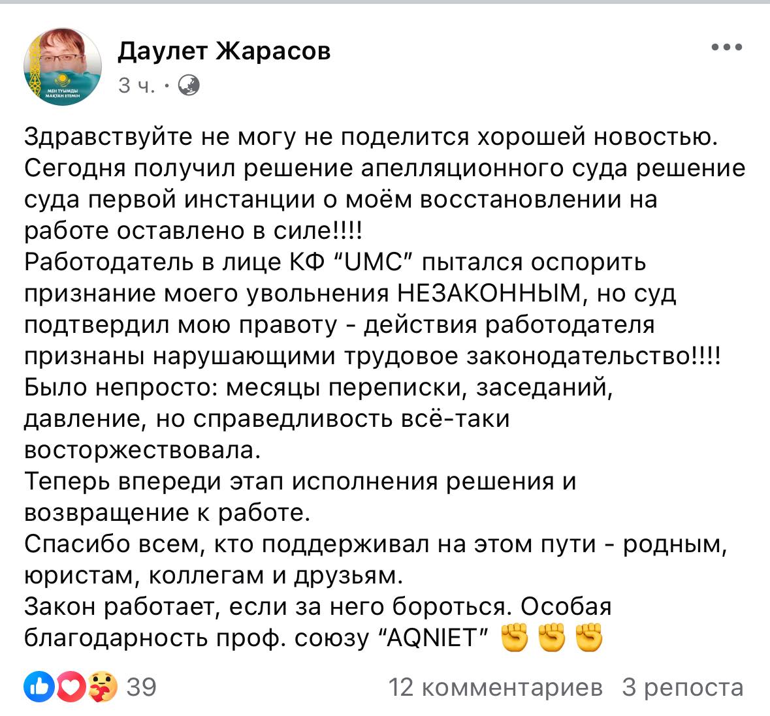Click the globe public-audience icon
The height and width of the screenshot is (716, 770).
point(189,86)
